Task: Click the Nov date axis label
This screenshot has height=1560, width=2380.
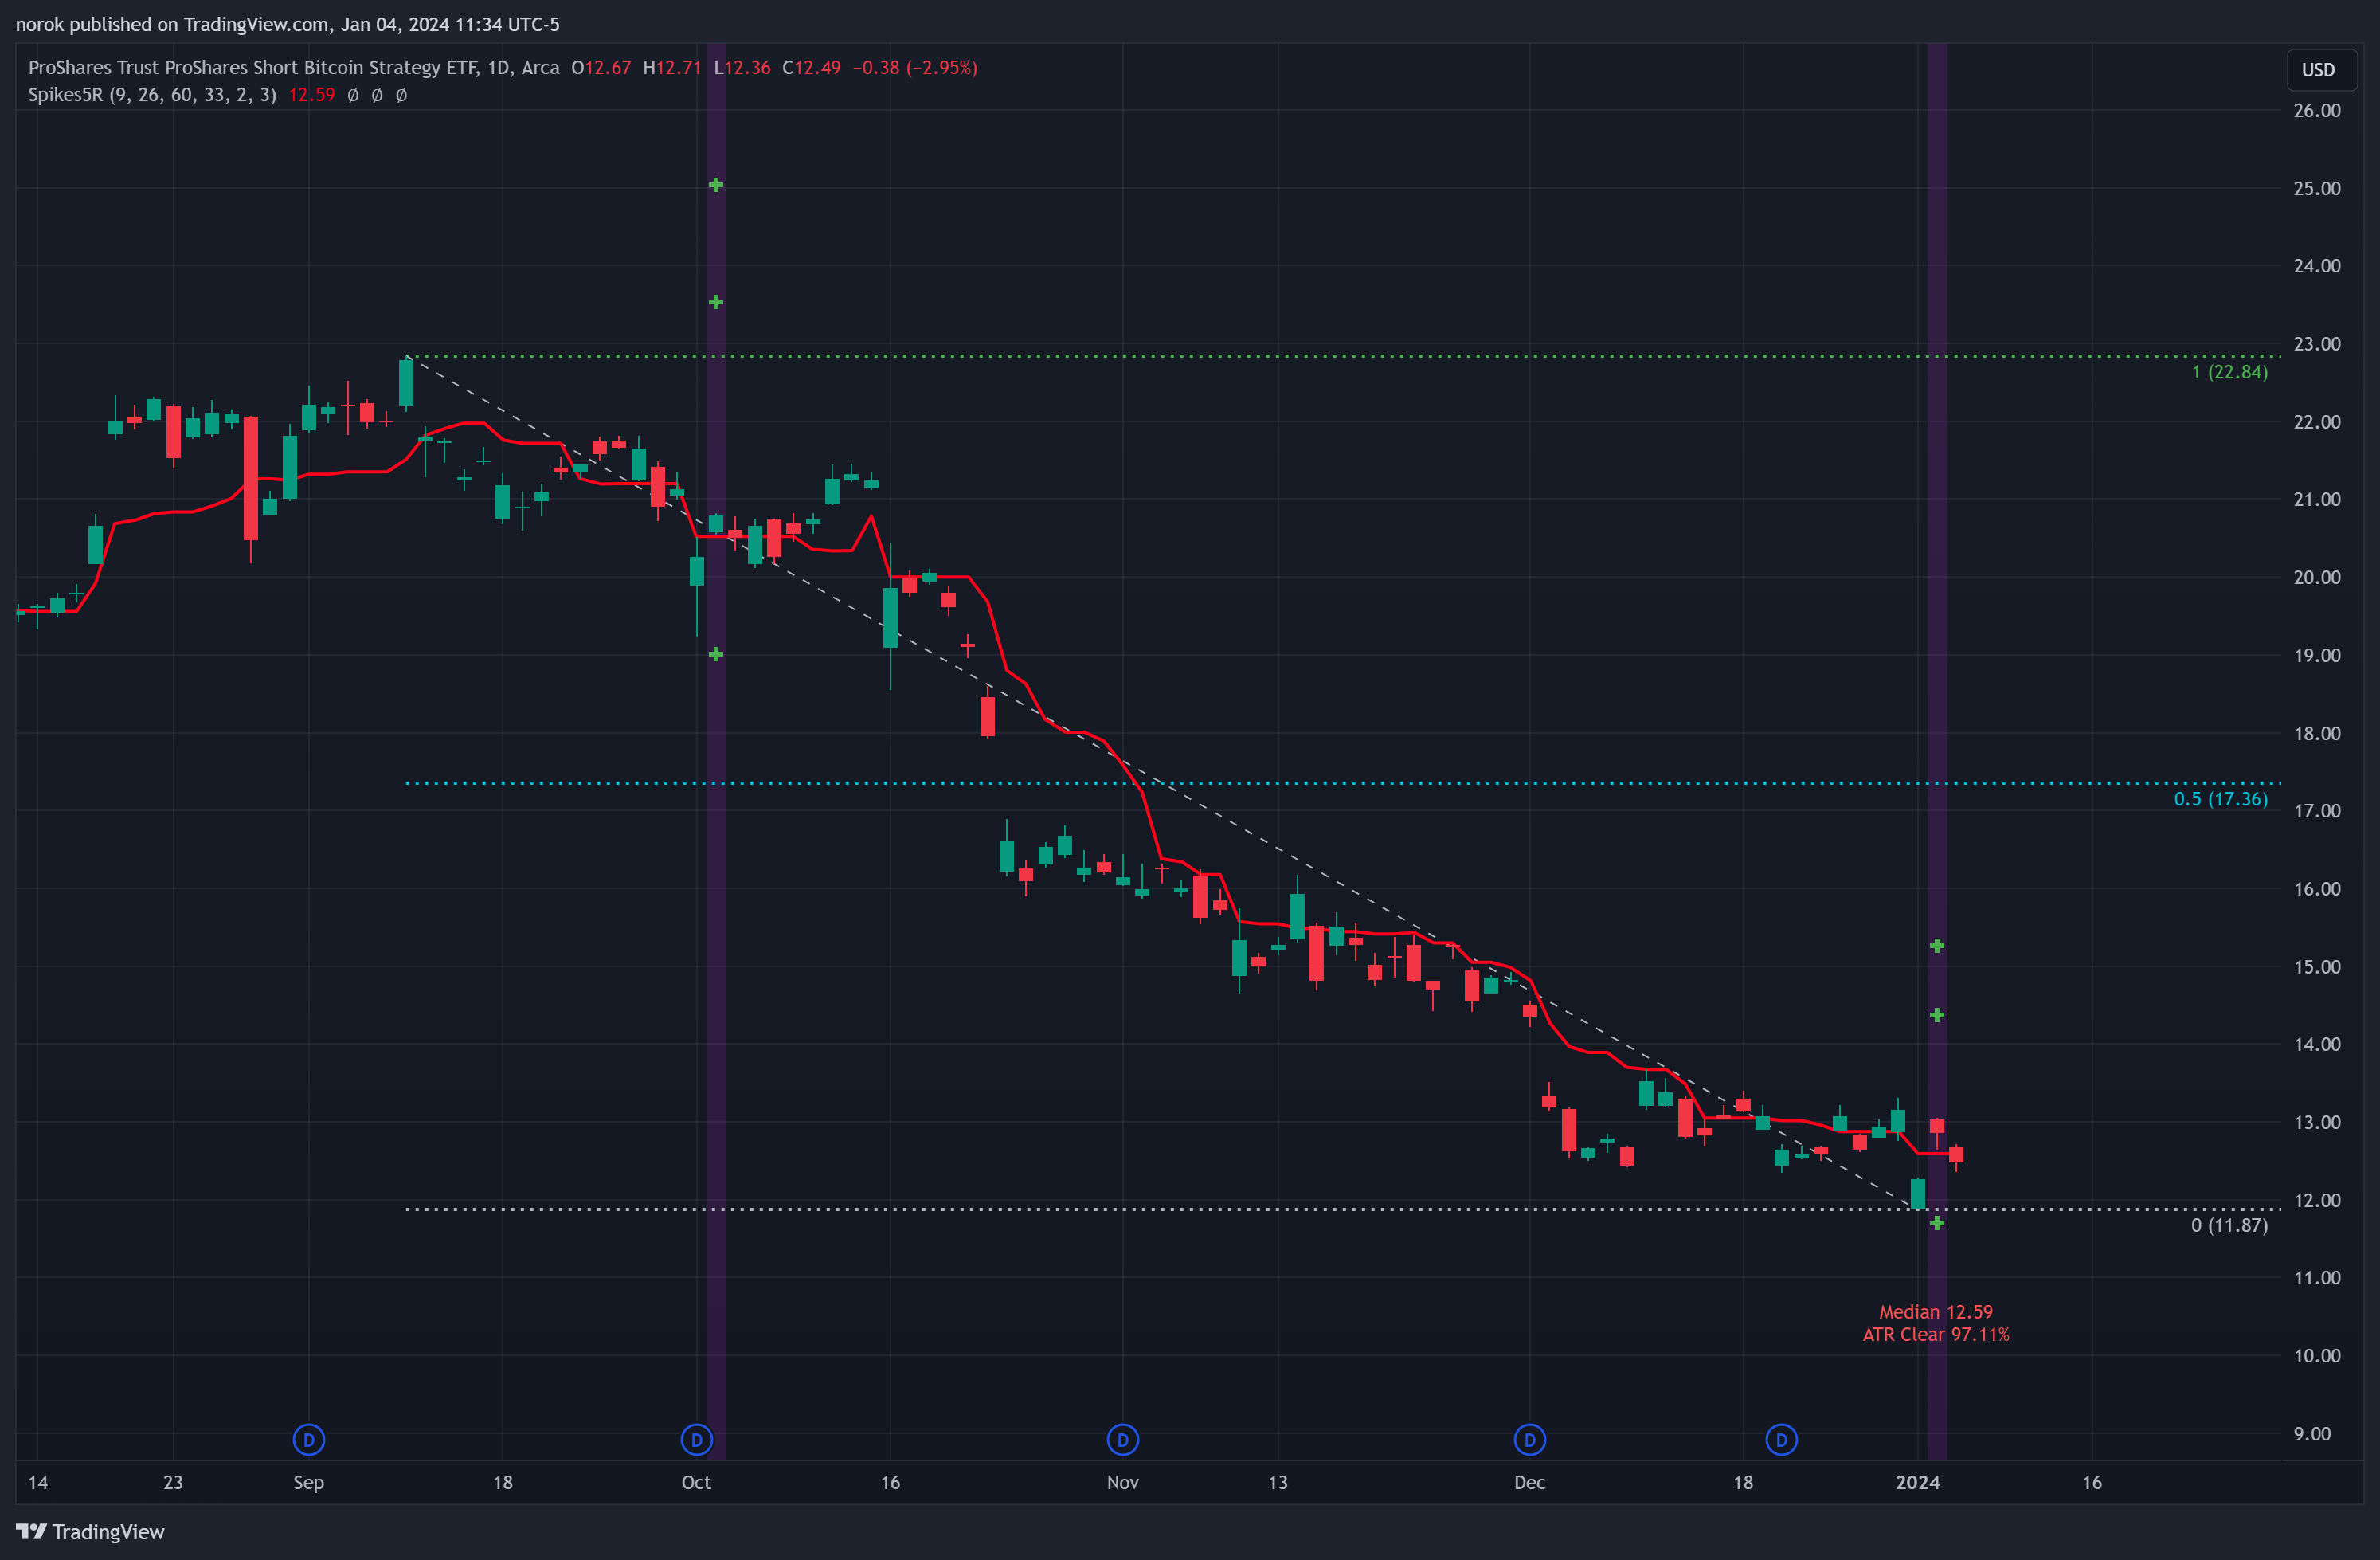Action: [x=1123, y=1482]
